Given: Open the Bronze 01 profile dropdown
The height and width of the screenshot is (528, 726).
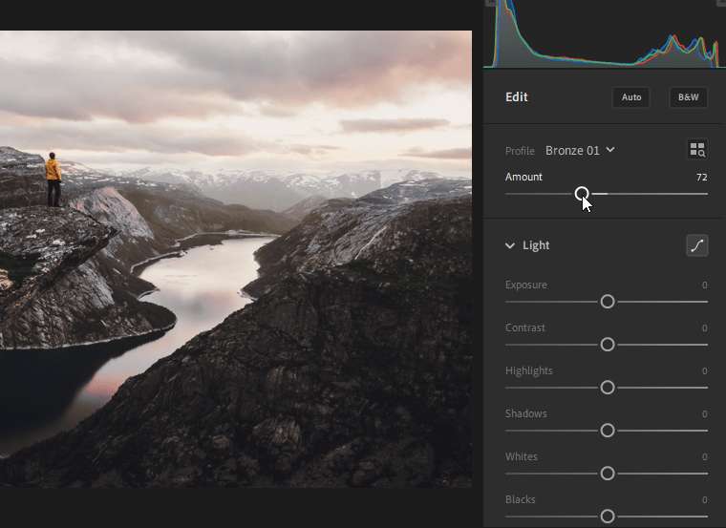Looking at the screenshot, I should [x=580, y=150].
